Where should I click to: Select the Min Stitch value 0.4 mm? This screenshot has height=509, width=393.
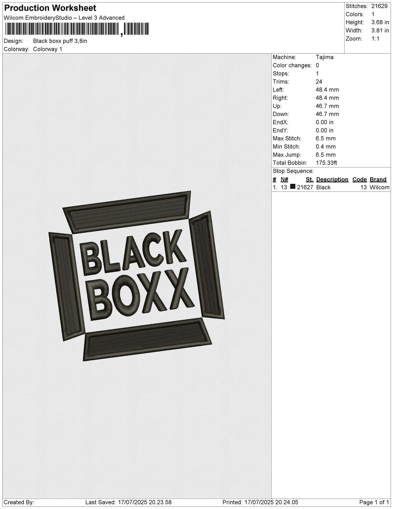tap(326, 147)
